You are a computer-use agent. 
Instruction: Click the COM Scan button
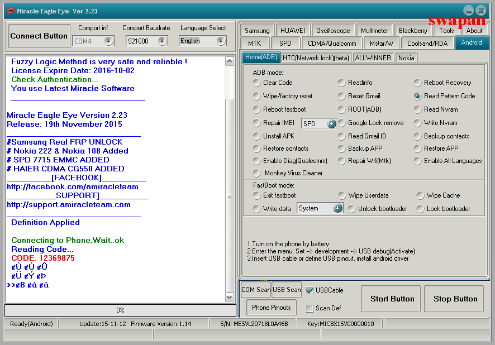coord(256,290)
